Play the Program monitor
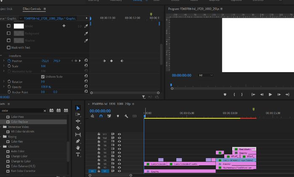Viewport: 294px width, 177px height. pyautogui.click(x=270, y=95)
